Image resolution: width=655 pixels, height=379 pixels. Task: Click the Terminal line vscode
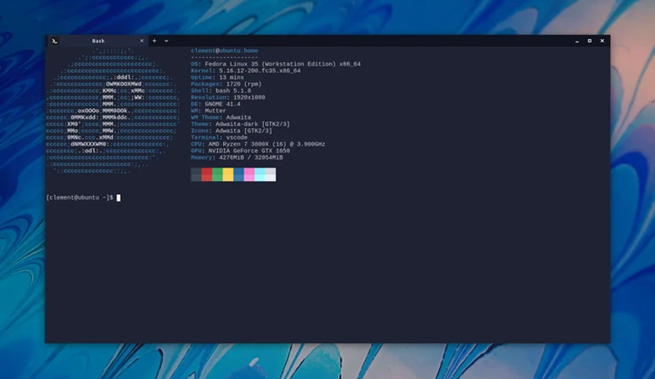click(x=219, y=137)
